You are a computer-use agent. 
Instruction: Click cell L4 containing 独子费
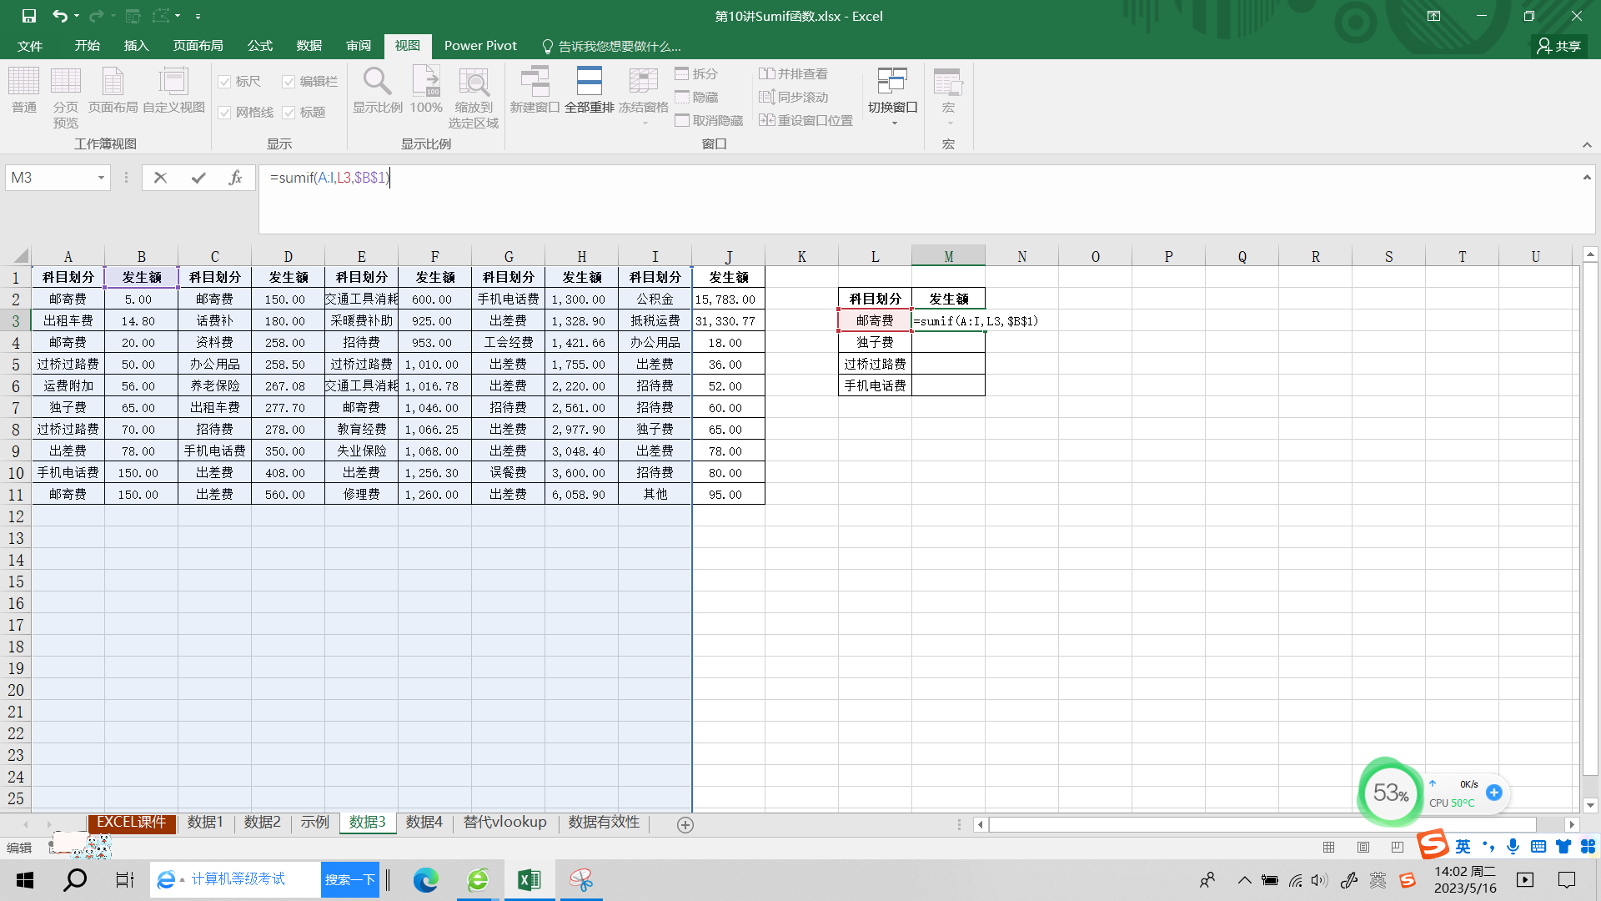pos(875,342)
